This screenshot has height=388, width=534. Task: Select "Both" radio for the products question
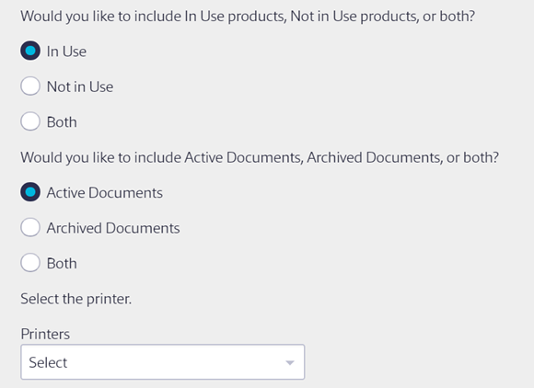pos(30,121)
